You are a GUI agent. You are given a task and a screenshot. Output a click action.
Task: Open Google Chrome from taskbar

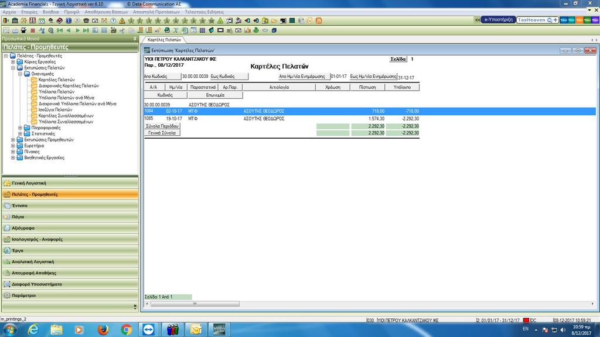coord(126,329)
